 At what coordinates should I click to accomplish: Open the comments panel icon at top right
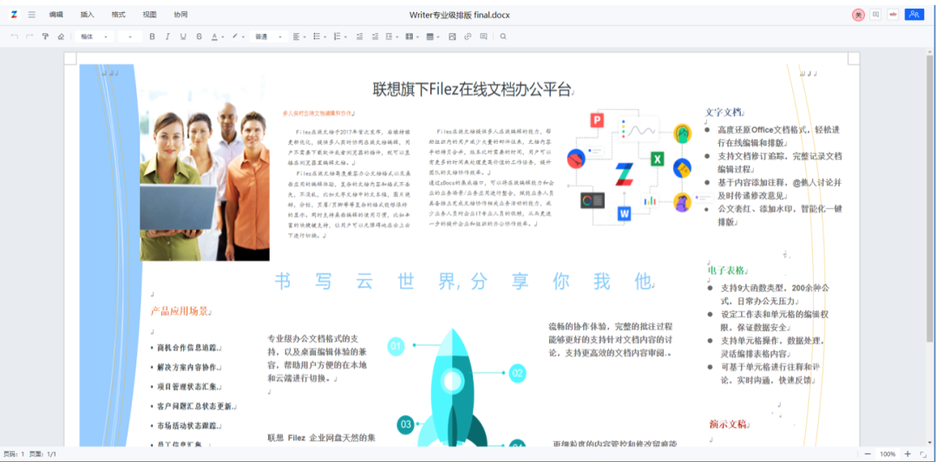coord(875,15)
